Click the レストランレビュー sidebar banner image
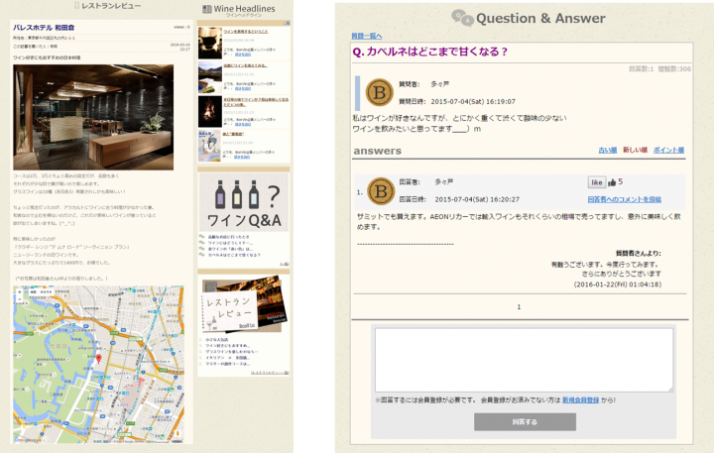This screenshot has height=453, width=714. click(244, 304)
